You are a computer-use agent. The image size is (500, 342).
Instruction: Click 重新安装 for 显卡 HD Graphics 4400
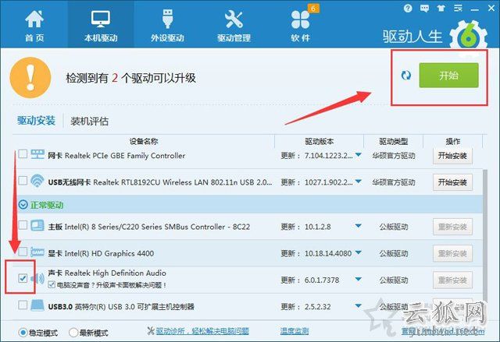point(452,254)
